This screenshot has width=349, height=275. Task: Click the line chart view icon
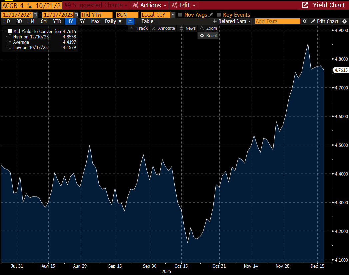tap(130, 21)
